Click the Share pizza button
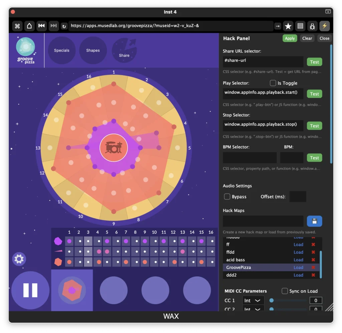Screen dimensions: 342x333 (124, 50)
